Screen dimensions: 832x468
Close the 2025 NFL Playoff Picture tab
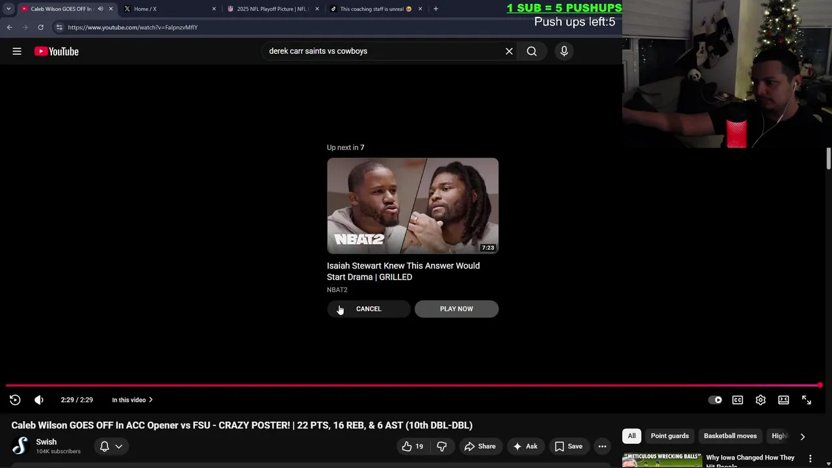(317, 9)
